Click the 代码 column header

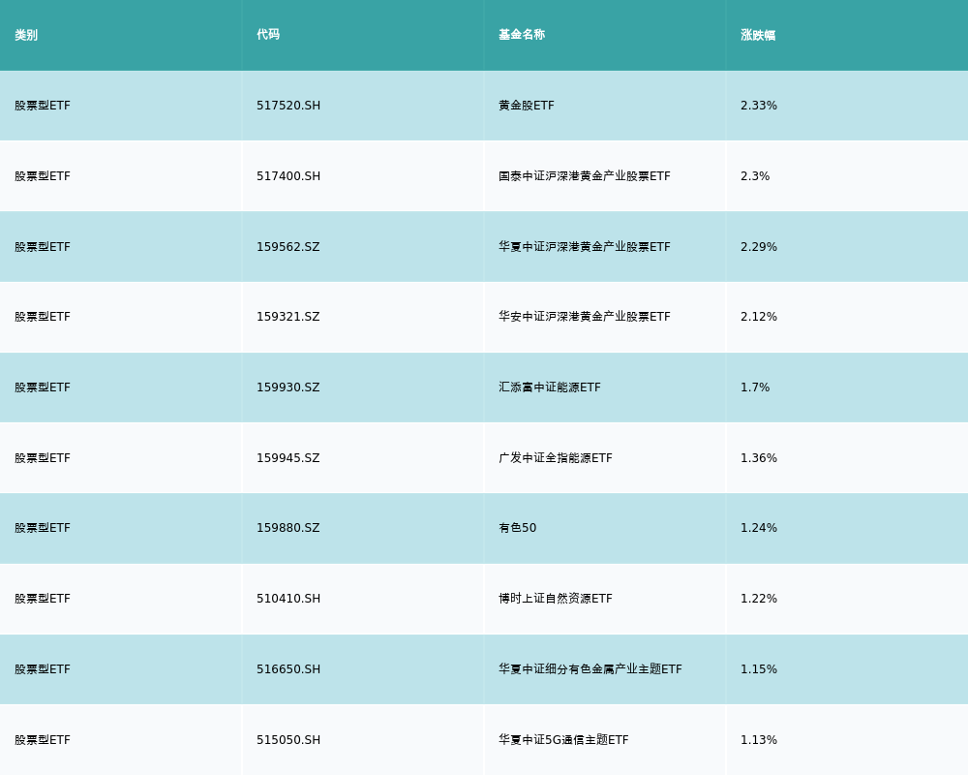point(268,35)
